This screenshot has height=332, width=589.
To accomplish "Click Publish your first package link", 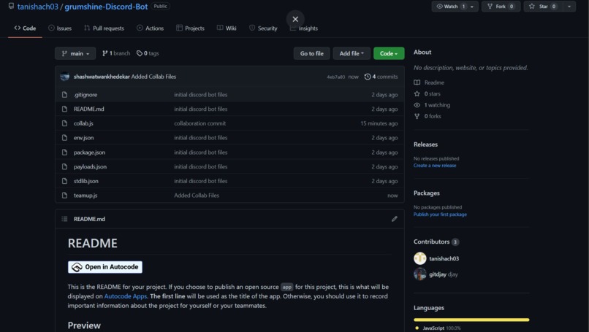I will point(440,215).
